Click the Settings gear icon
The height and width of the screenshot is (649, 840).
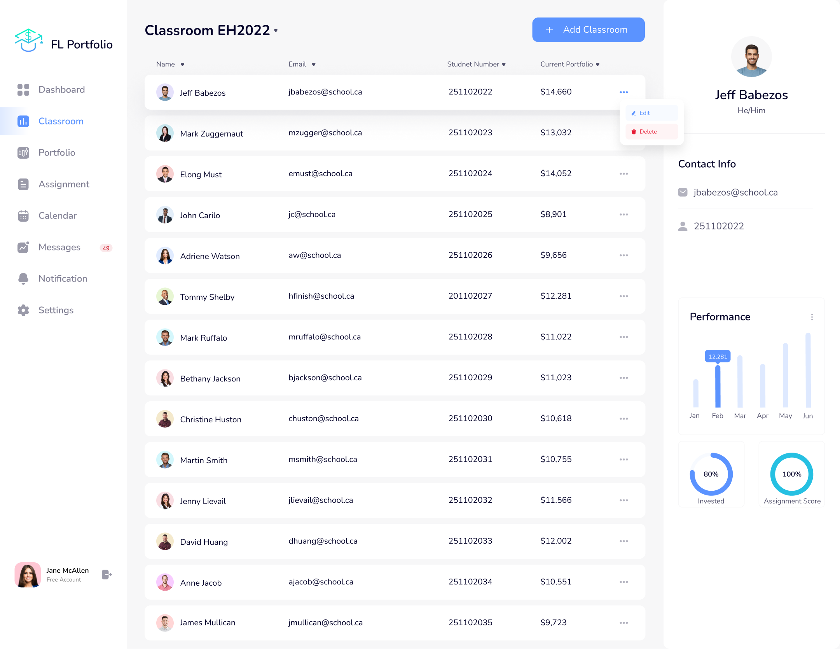(23, 310)
